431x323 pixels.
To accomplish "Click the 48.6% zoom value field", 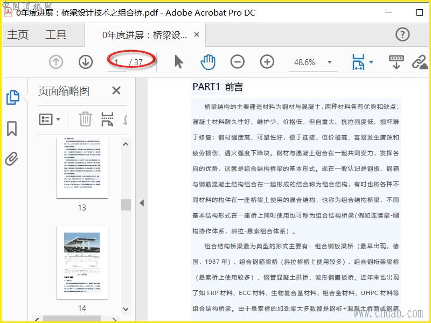I will [304, 62].
